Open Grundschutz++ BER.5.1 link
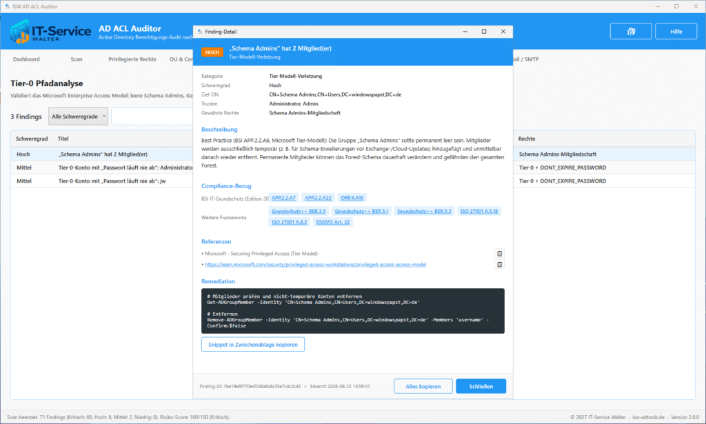 [361, 211]
